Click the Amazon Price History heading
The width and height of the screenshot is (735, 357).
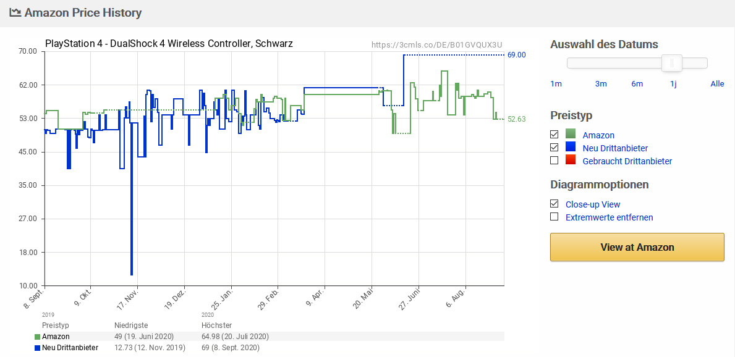tap(82, 12)
